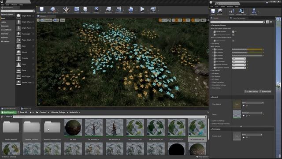
Task: Collapse the Parameter Groups section
Action: click(211, 26)
